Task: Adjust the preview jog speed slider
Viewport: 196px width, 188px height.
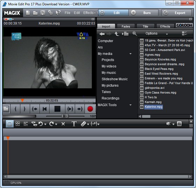Action: (x=65, y=116)
